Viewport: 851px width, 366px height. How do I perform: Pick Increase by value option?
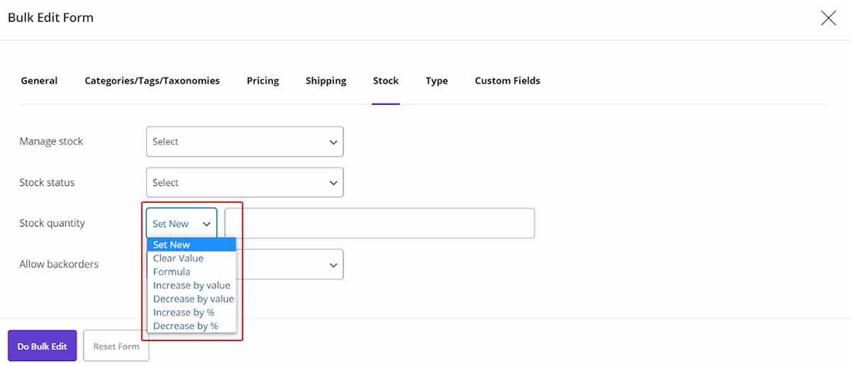191,285
